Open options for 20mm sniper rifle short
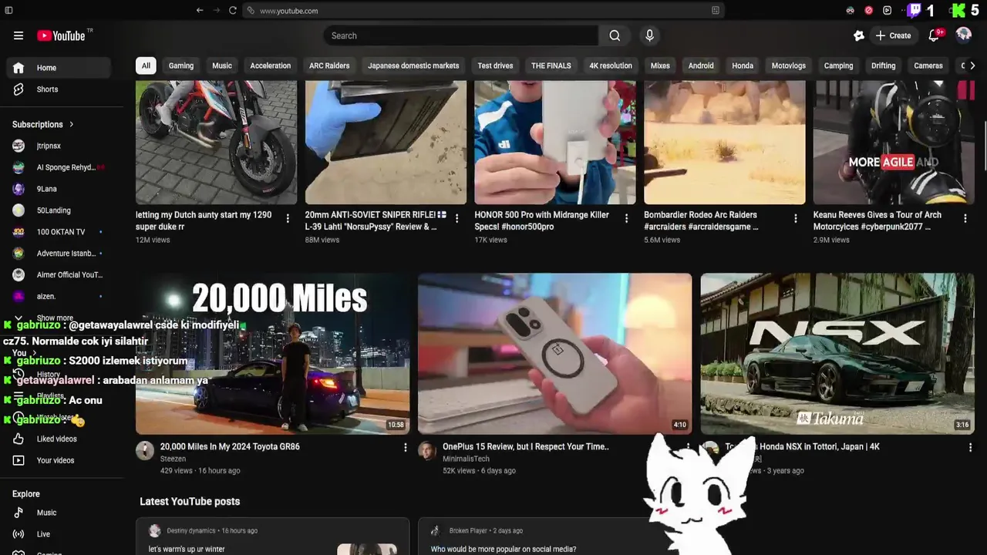 [x=456, y=219]
